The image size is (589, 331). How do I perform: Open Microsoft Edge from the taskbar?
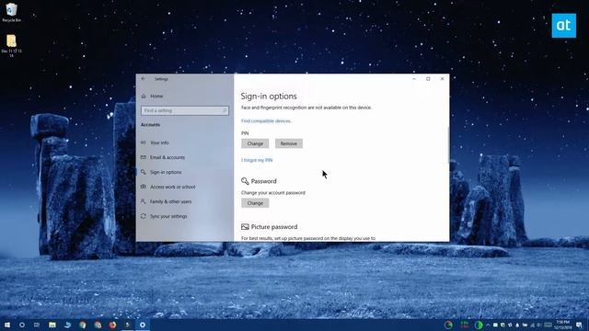coord(67,325)
